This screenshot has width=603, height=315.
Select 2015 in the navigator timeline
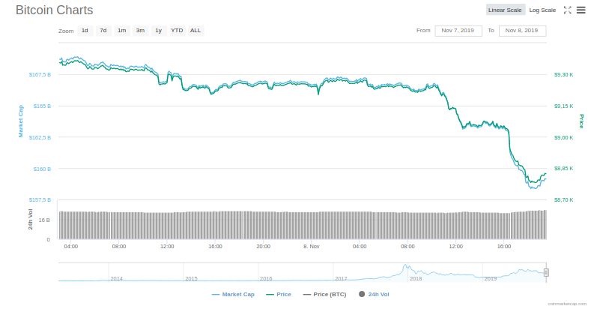pos(191,278)
